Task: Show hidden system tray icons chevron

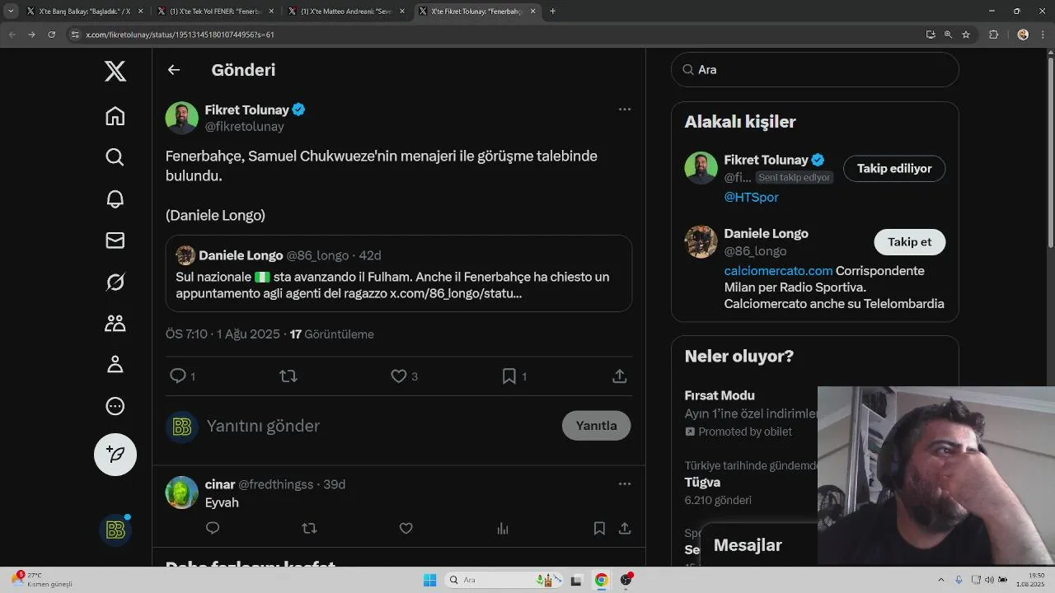Action: (941, 580)
